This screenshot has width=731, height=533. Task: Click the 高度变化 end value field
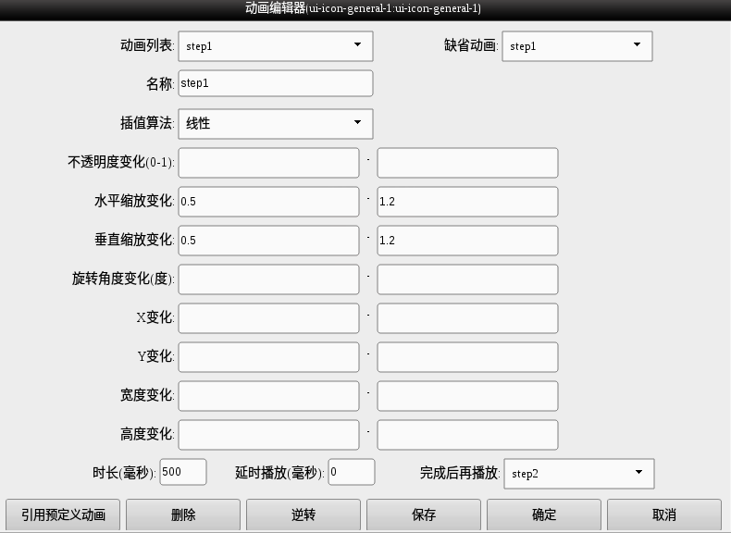(467, 435)
